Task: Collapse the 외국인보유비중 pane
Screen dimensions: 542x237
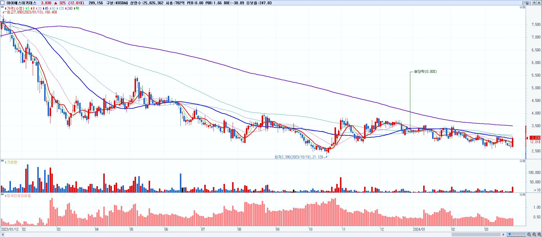Action: point(521,195)
